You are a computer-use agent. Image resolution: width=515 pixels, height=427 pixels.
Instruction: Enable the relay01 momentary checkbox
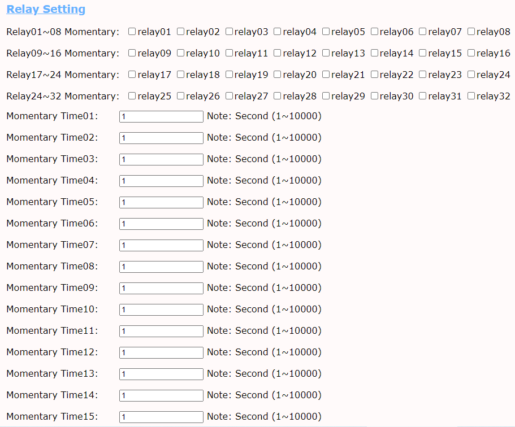tap(132, 32)
